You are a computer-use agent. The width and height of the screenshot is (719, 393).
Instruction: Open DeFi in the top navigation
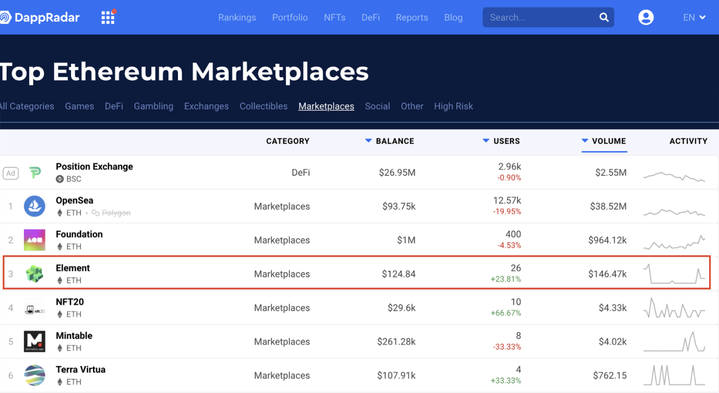370,18
